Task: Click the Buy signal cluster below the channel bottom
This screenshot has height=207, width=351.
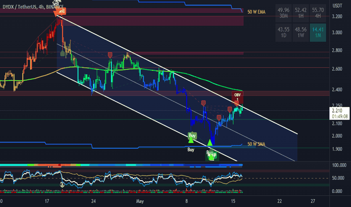Action: point(212,156)
